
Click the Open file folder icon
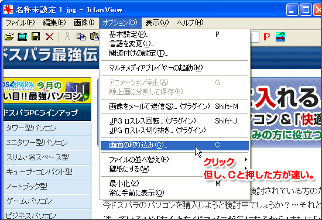pyautogui.click(x=9, y=37)
